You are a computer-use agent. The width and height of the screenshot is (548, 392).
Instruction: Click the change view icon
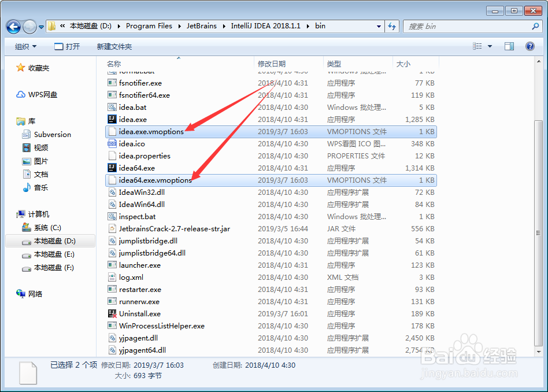pyautogui.click(x=477, y=46)
